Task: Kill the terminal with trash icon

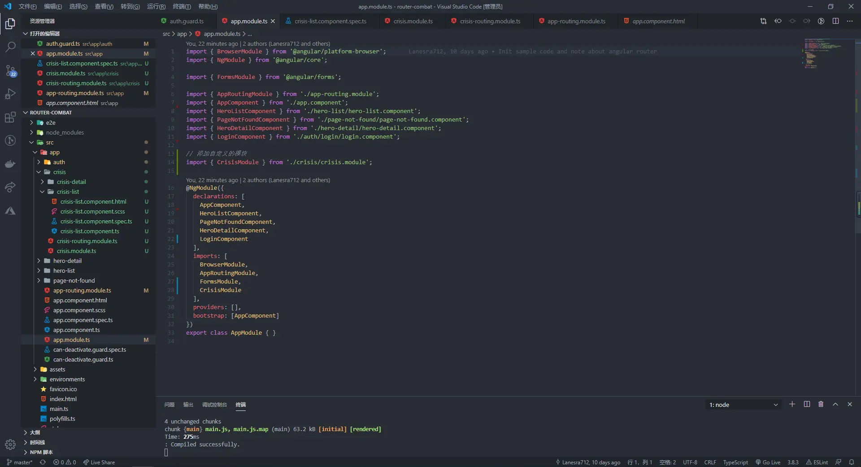Action: [821, 404]
